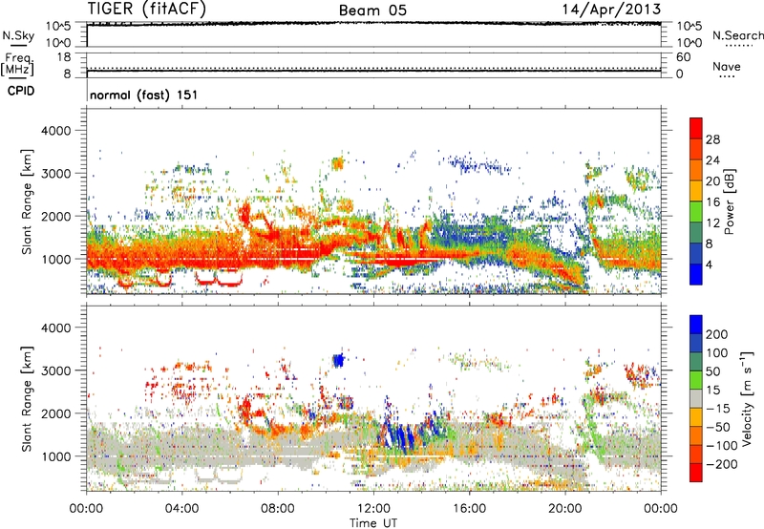The height and width of the screenshot is (529, 764).
Task: Click the blue velocity patch near 3200 km
Action: point(338,360)
